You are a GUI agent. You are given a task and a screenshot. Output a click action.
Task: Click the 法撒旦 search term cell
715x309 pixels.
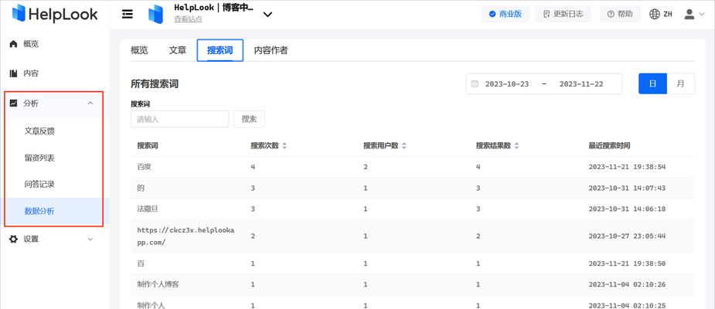[x=148, y=209]
